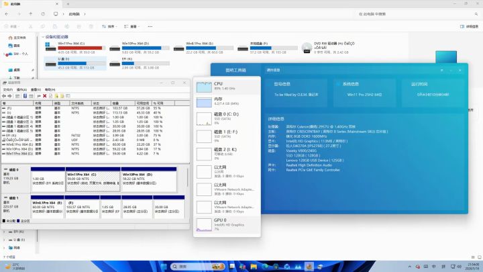
Task: Show hidden tray icons chevron on taskbar
Action: coord(410,267)
